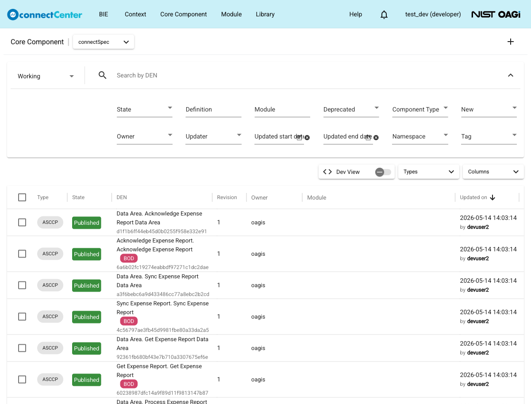Open the Component Type filter dropdown
This screenshot has height=404, width=531.
(x=420, y=109)
